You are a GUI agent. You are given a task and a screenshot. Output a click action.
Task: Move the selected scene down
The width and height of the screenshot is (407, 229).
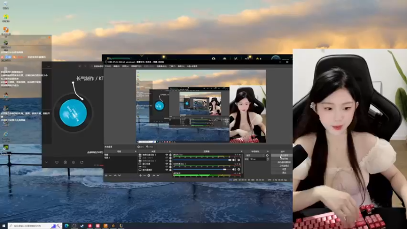[x=120, y=176]
